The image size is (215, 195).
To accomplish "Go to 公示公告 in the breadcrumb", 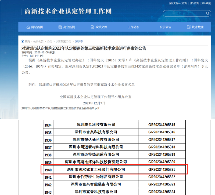I will click(38, 41).
